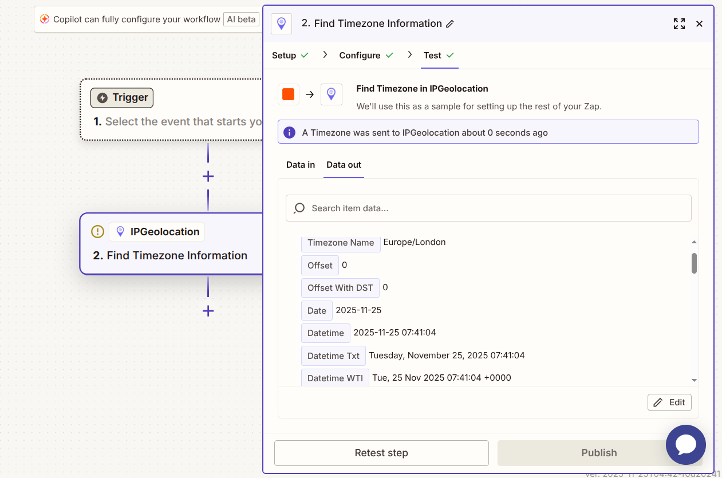722x478 pixels.
Task: Add a step below the IPGeolocation step
Action: [208, 311]
